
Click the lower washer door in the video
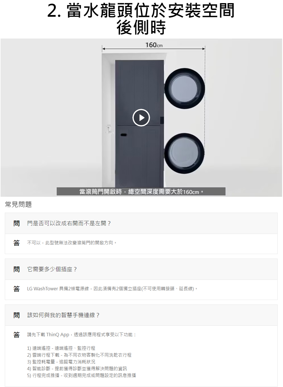[x=184, y=153]
